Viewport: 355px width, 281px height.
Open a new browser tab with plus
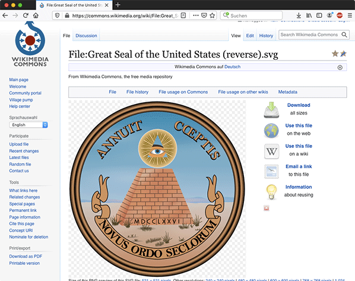click(118, 5)
